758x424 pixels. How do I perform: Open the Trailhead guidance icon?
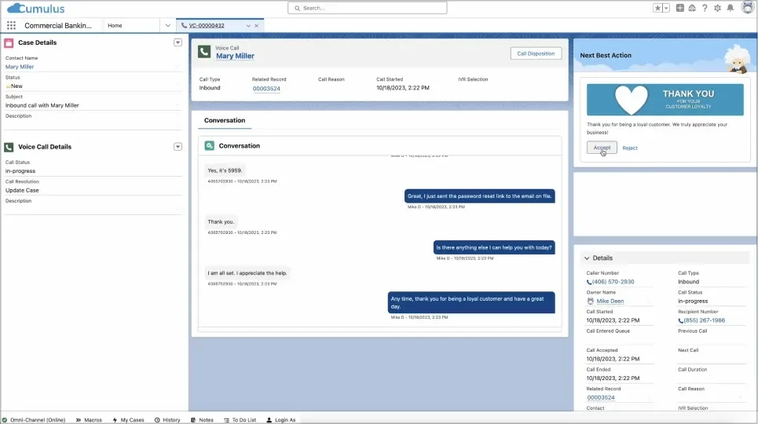[x=692, y=8]
